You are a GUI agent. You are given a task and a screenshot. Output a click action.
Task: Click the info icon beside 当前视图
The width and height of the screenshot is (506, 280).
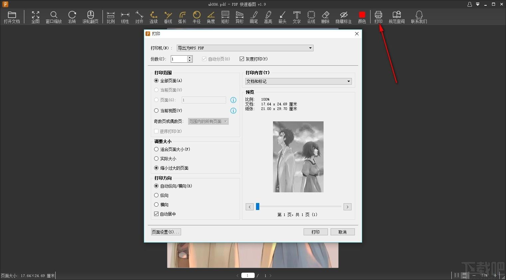pyautogui.click(x=233, y=111)
